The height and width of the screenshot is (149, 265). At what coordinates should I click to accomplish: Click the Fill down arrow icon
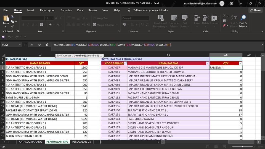click(x=224, y=21)
